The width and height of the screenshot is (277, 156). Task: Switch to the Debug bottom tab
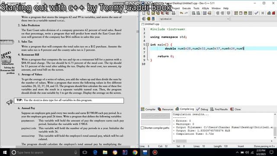[202, 109]
